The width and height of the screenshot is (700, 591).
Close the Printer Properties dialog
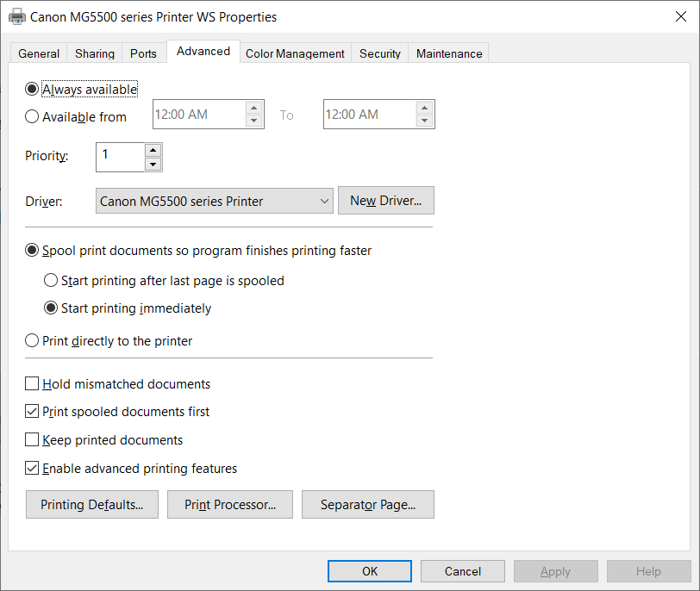click(681, 17)
